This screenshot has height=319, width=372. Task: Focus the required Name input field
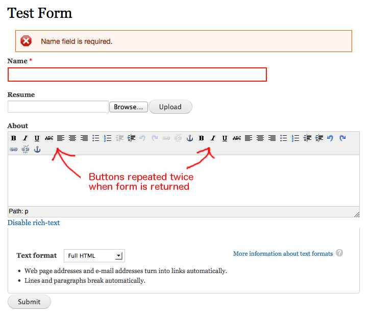137,75
